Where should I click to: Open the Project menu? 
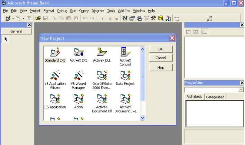(x=35, y=11)
